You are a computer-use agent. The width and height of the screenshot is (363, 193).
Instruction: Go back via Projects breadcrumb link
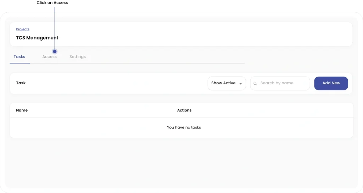click(23, 29)
